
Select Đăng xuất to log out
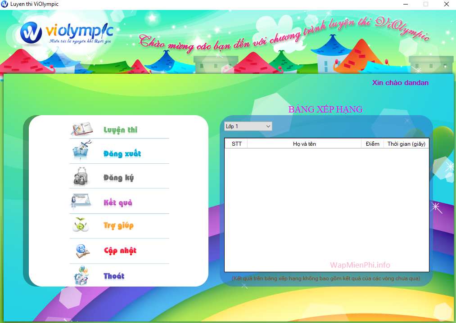[122, 153]
